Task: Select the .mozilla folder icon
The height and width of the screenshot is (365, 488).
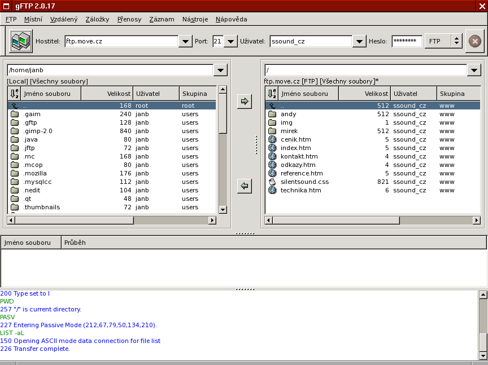Action: [15, 173]
